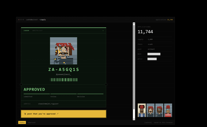The height and width of the screenshot is (127, 207).
Task: Click the scrollbar up arrow
Action: (134, 24)
